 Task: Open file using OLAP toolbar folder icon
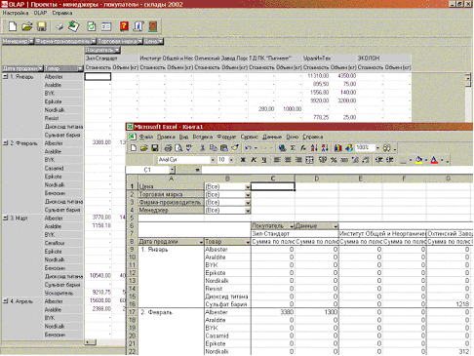click(x=27, y=26)
